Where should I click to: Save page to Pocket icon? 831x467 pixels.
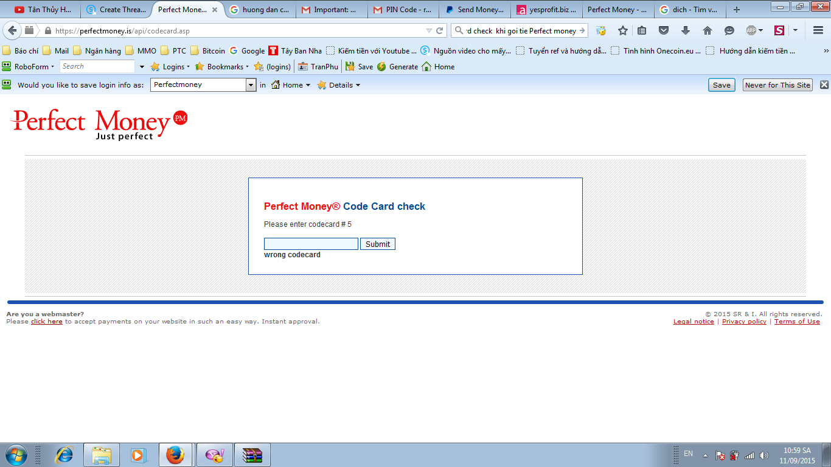point(664,30)
